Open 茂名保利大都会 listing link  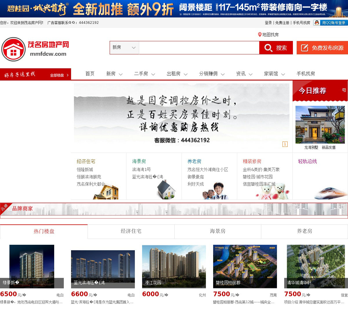(x=91, y=184)
